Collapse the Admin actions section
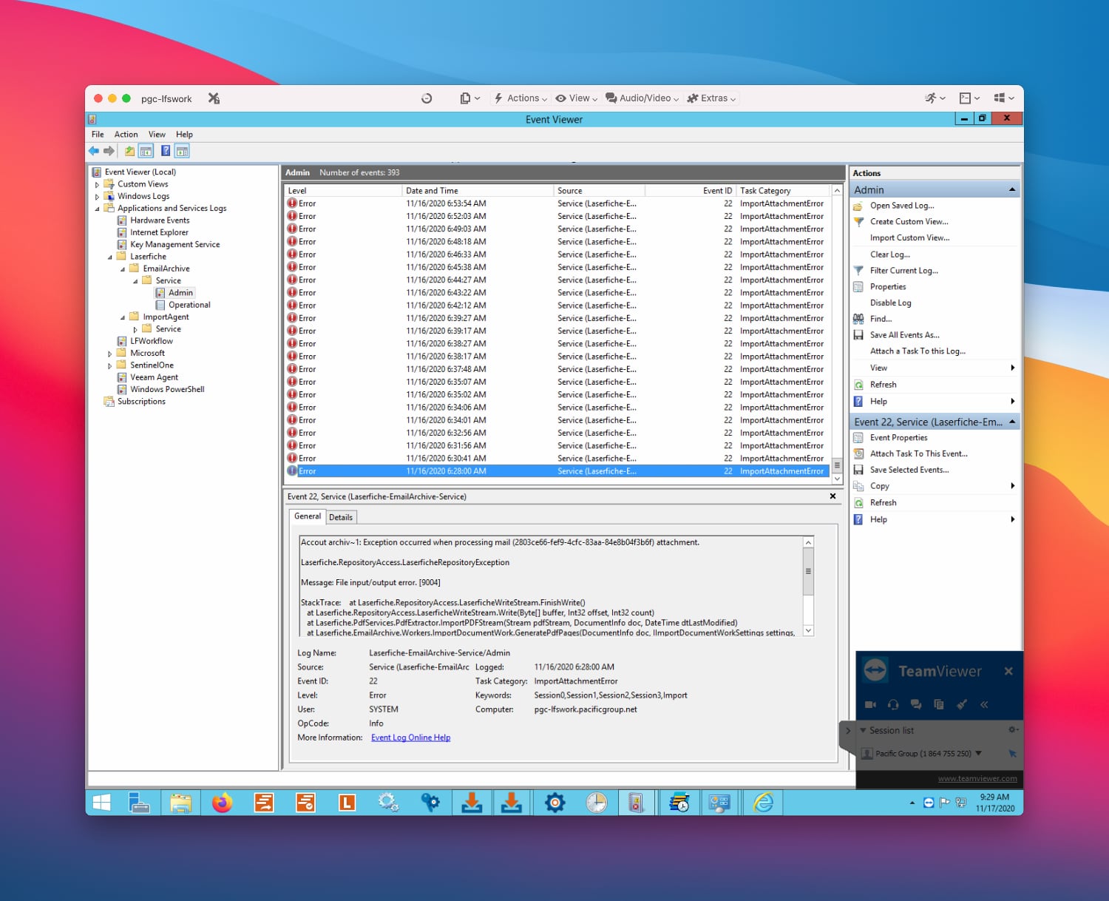The height and width of the screenshot is (901, 1109). (x=1011, y=190)
